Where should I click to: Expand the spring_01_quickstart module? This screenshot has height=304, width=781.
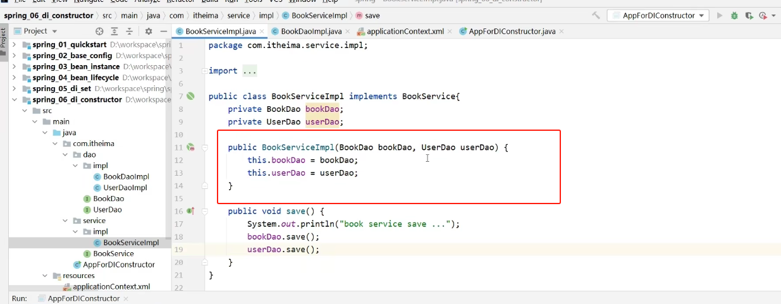pyautogui.click(x=15, y=45)
